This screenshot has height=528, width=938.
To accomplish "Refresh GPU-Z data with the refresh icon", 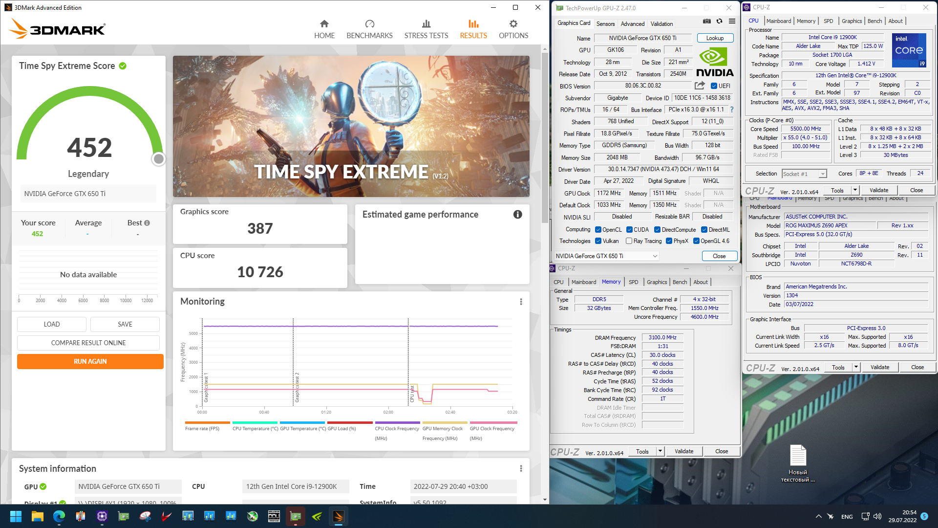I will tap(719, 22).
